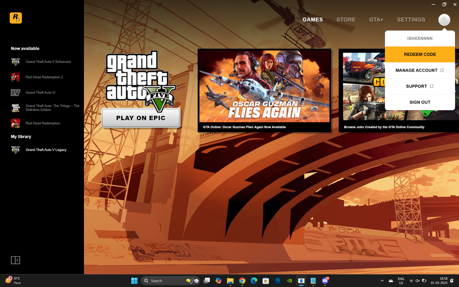459x287 pixels.
Task: Open the GTA Online Community Jobs thumbnail
Action: (x=364, y=86)
